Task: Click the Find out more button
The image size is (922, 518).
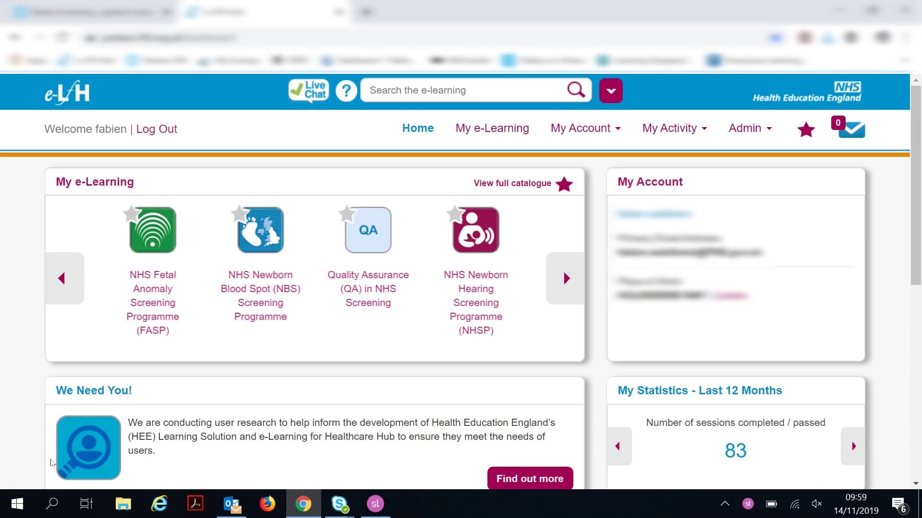Action: pos(530,478)
